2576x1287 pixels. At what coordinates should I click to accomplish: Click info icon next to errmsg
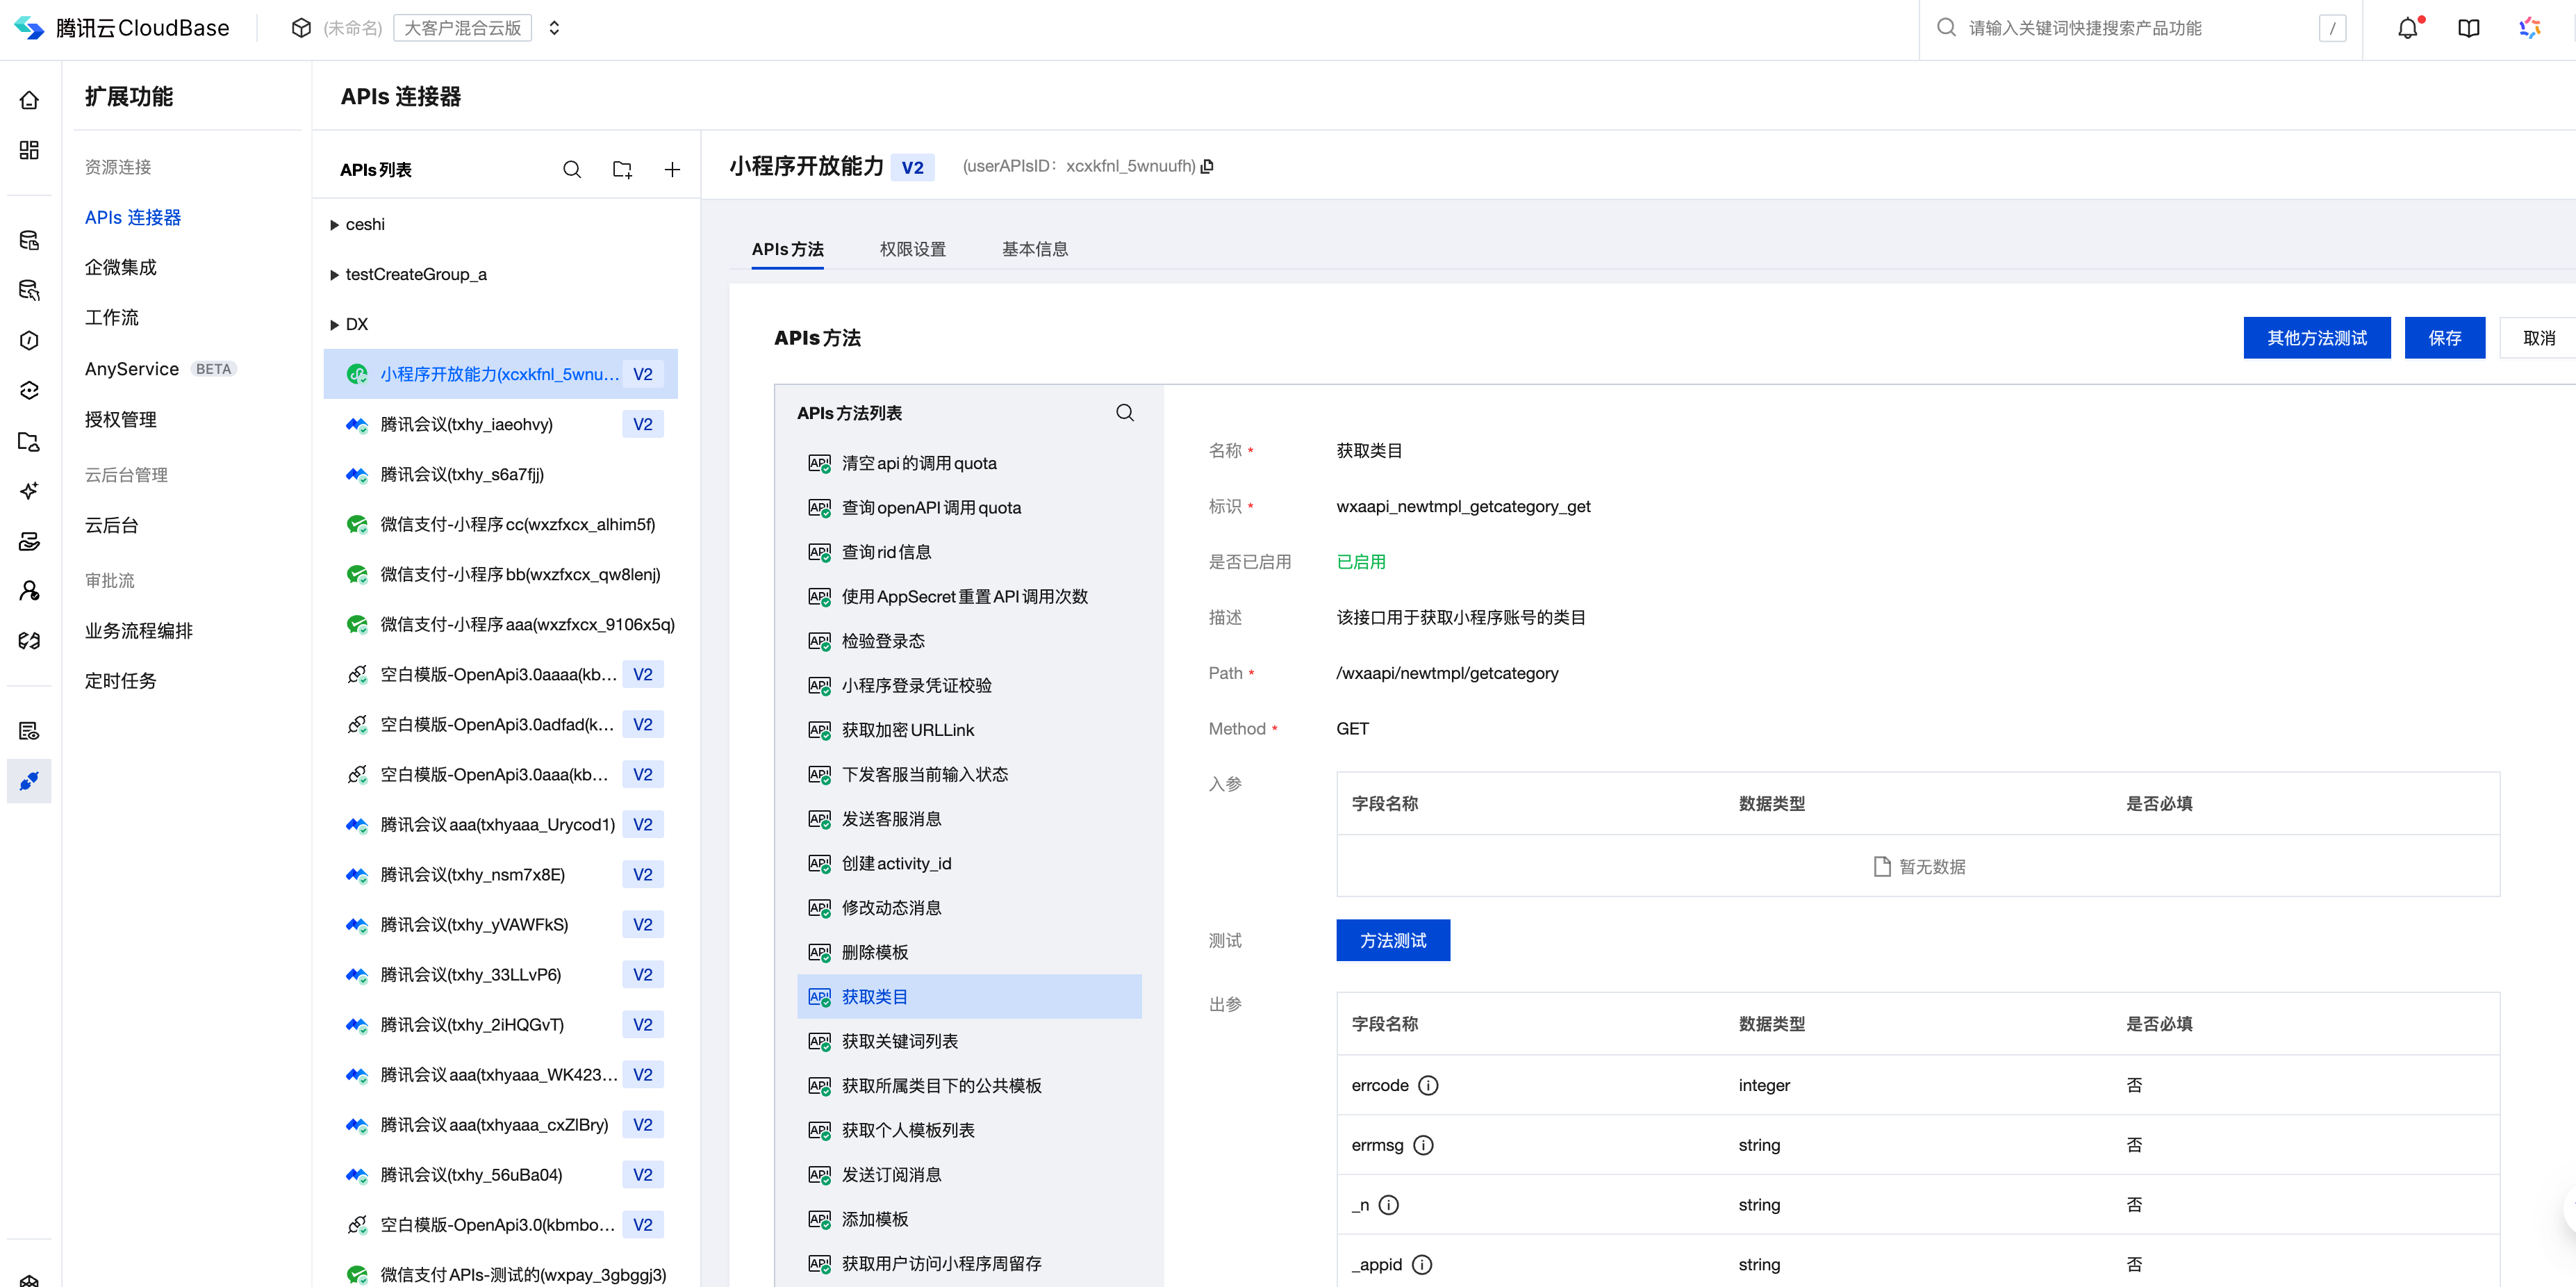(1423, 1145)
